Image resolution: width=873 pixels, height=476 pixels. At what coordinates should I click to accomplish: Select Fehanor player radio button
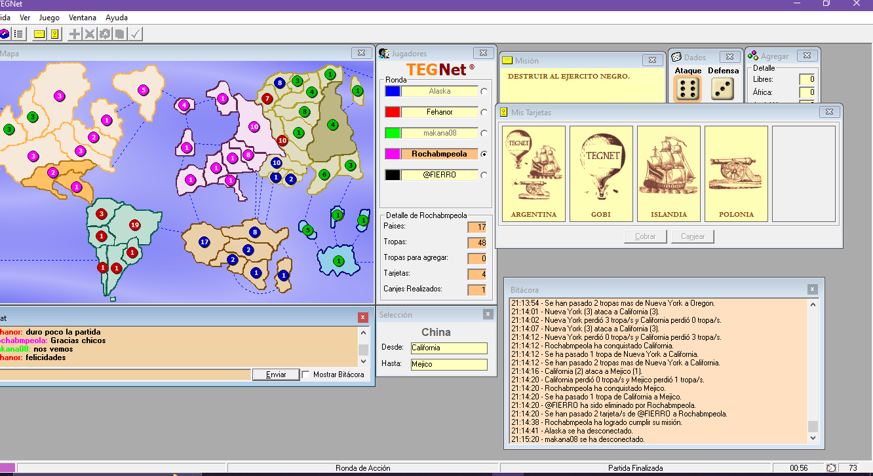point(484,113)
